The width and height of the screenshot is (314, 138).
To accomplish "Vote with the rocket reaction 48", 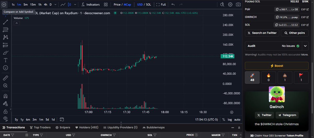I will click(252, 77).
